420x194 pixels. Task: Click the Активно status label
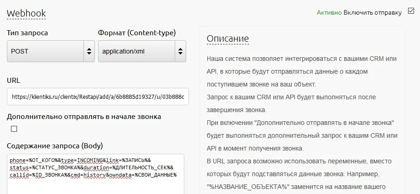tap(329, 12)
